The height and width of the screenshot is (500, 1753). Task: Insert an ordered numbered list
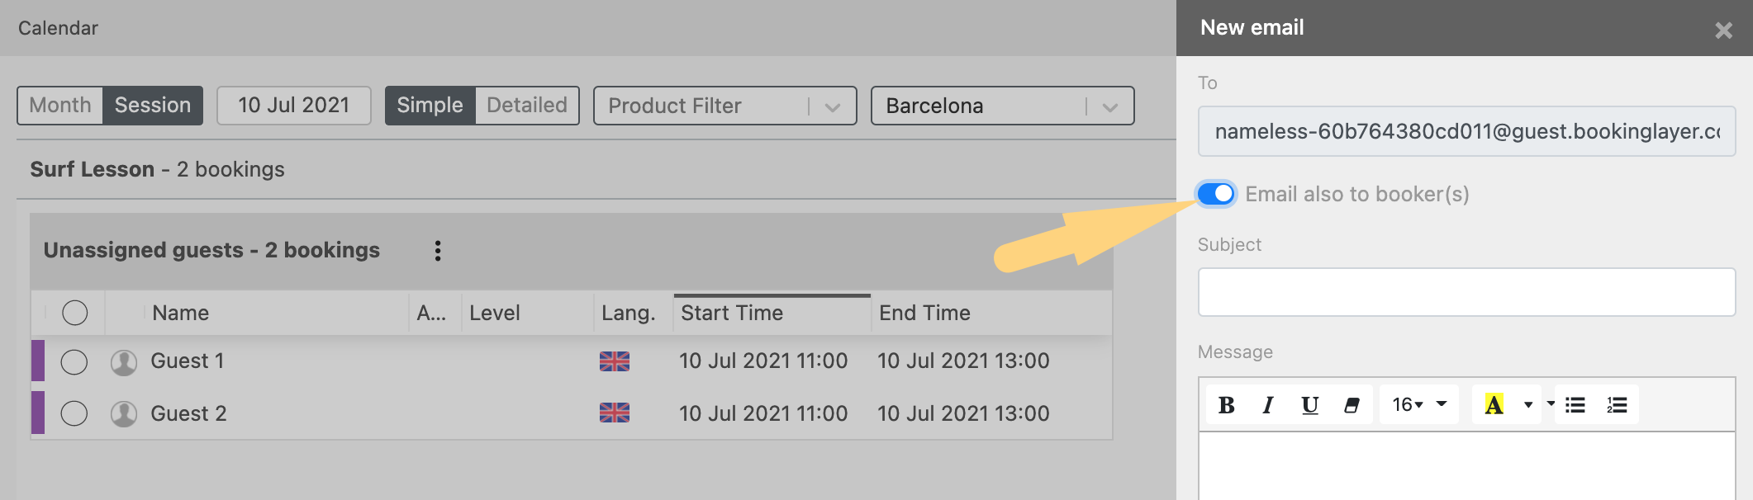(x=1617, y=405)
